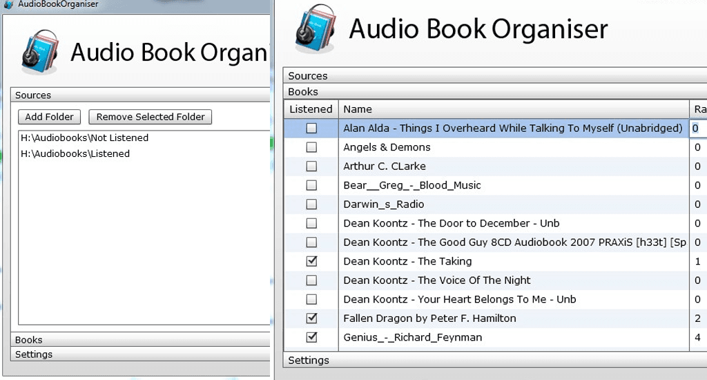
Task: Sort books by the Name column header
Action: [358, 109]
